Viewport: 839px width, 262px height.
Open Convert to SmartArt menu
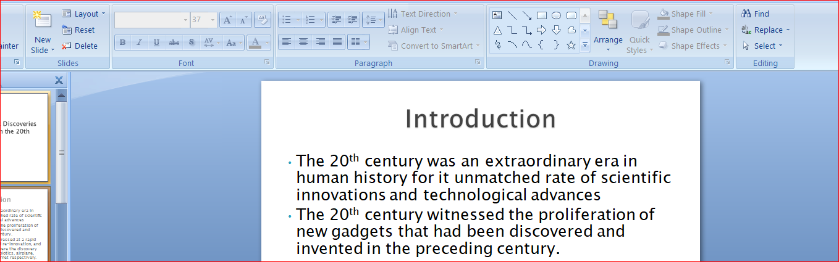434,46
